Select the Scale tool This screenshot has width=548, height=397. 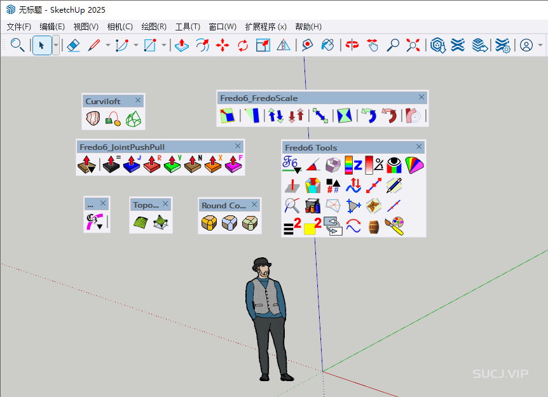[x=263, y=45]
